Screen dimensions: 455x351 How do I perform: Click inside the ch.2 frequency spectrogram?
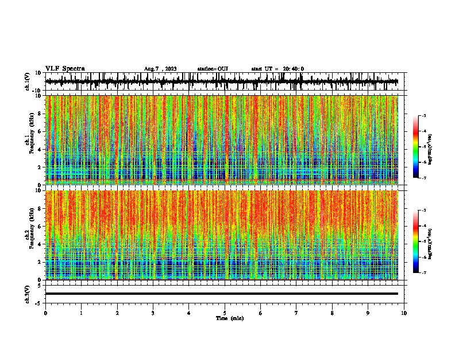pos(221,235)
